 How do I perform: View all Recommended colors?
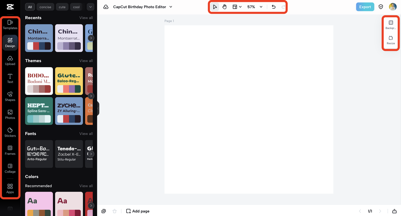pyautogui.click(x=86, y=186)
